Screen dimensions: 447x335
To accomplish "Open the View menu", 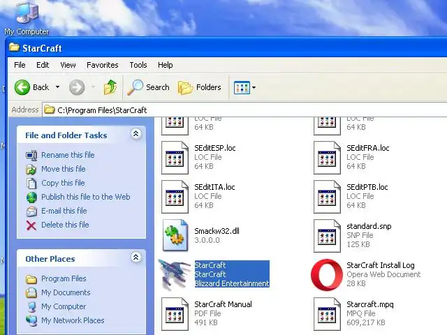I will 68,65.
